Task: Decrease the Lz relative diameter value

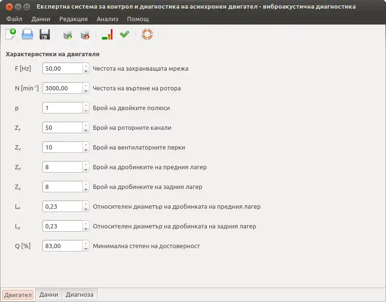Action: point(86,229)
